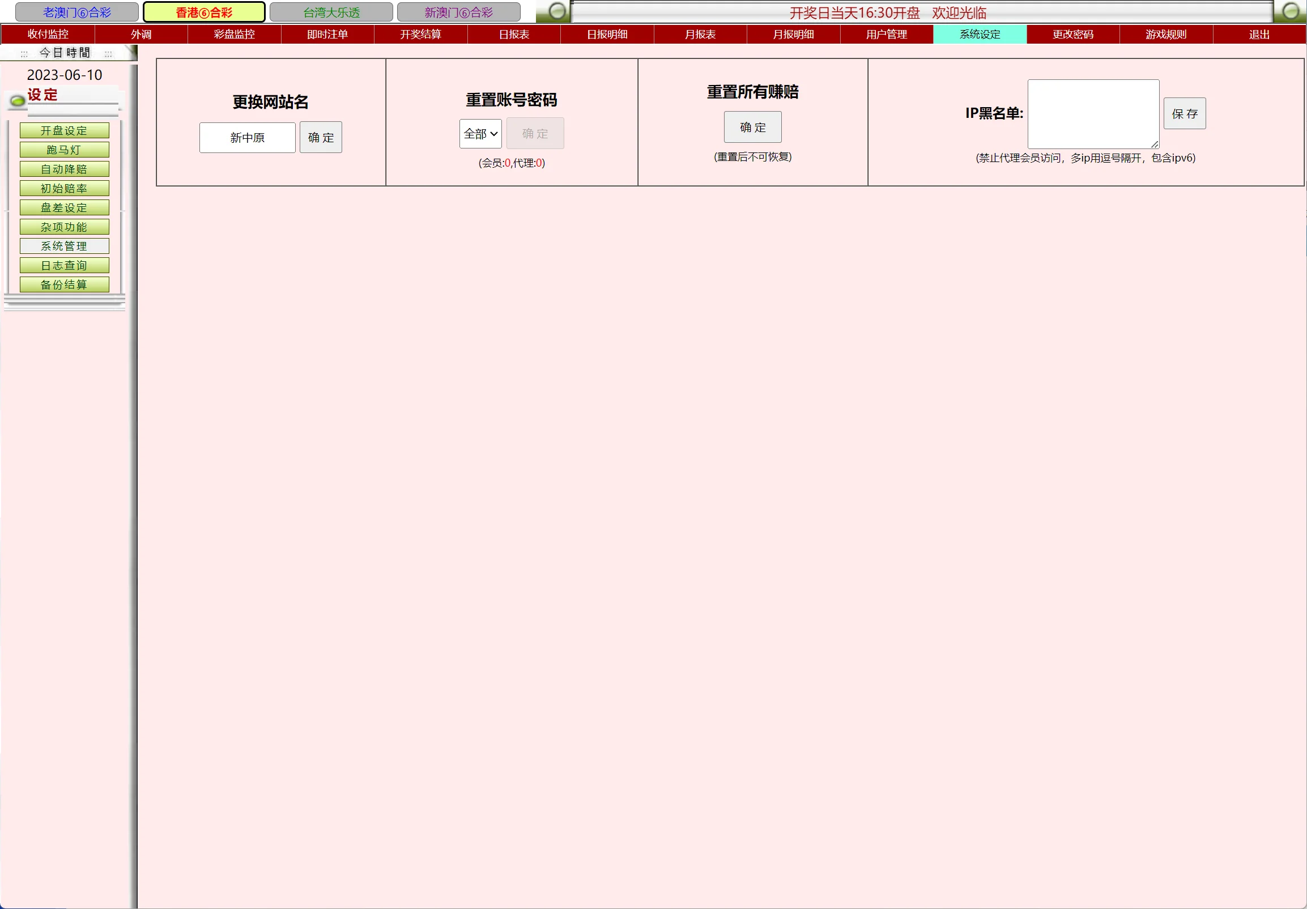Open 更改密码 in the top menu

[1072, 34]
